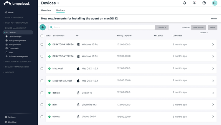Screen dimensions: 221x125
Task: Open the MacBook-Air.local device name
Action: 62,81
